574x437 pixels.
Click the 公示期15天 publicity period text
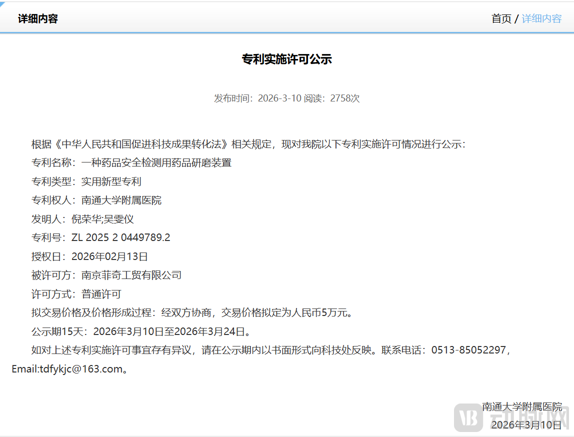click(57, 331)
